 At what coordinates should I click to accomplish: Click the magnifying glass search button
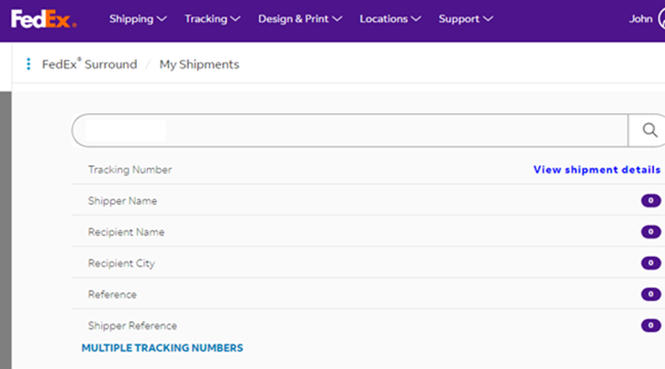point(649,130)
